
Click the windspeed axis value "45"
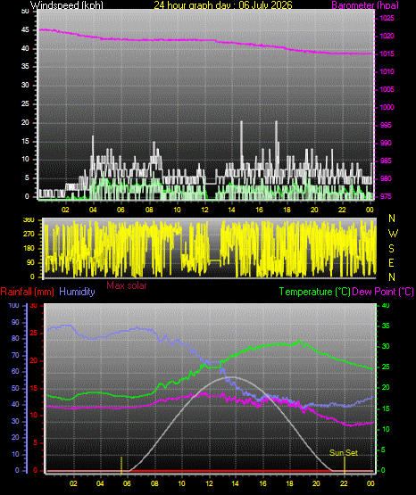[25, 30]
